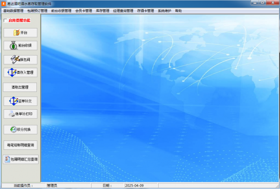Open the 包厢预订管理 menu

(37, 11)
